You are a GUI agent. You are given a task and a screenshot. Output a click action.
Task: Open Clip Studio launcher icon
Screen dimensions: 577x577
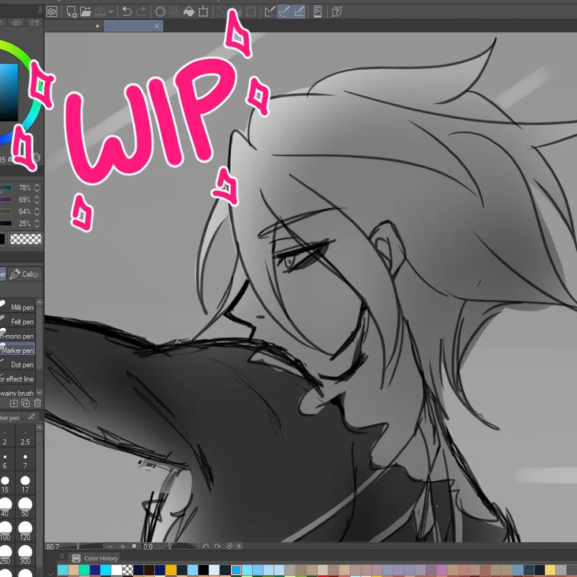click(52, 12)
